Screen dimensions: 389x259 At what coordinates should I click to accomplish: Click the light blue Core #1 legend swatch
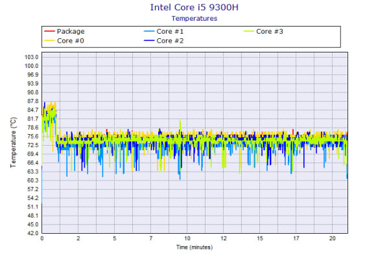pos(149,31)
